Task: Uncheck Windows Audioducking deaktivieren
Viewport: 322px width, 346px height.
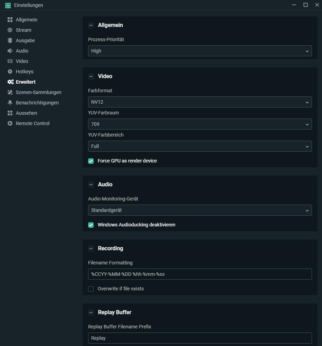Action: tap(91, 225)
